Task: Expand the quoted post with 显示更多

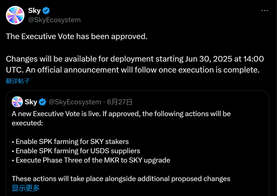Action: [x=26, y=188]
